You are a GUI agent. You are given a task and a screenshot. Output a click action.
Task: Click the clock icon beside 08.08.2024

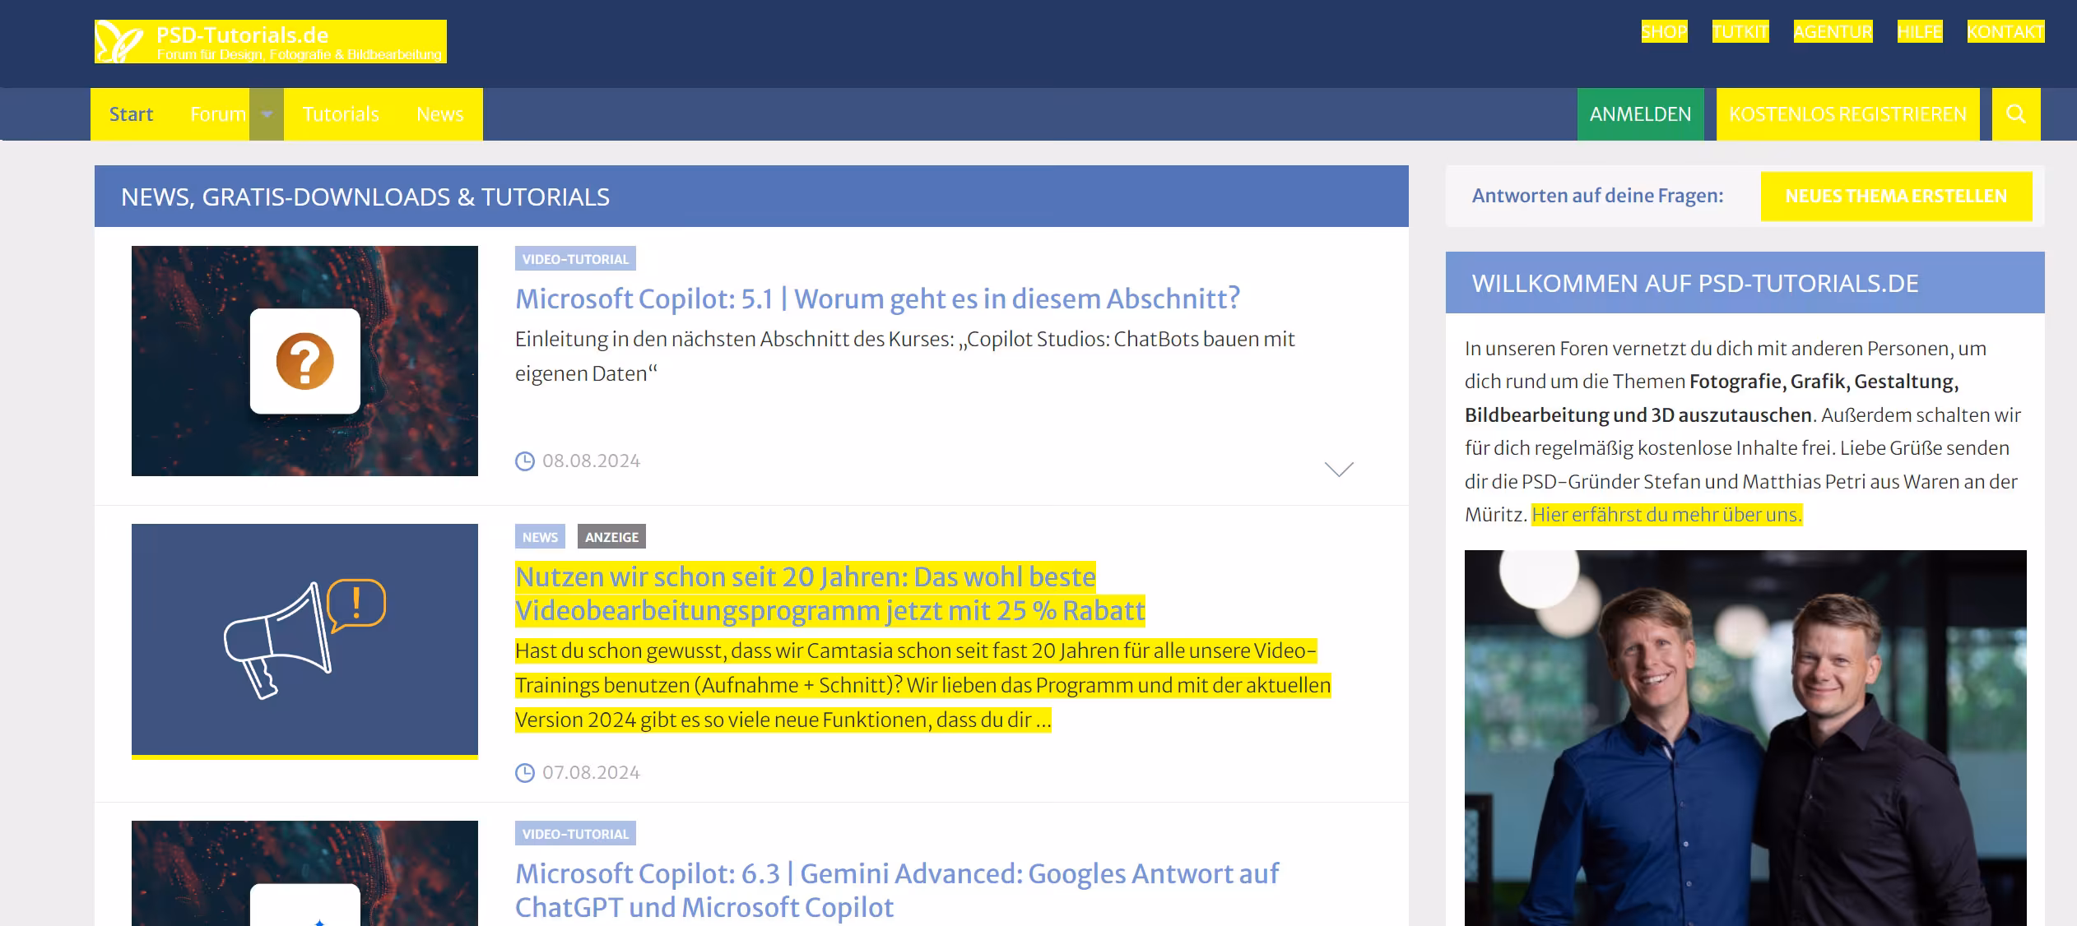524,460
